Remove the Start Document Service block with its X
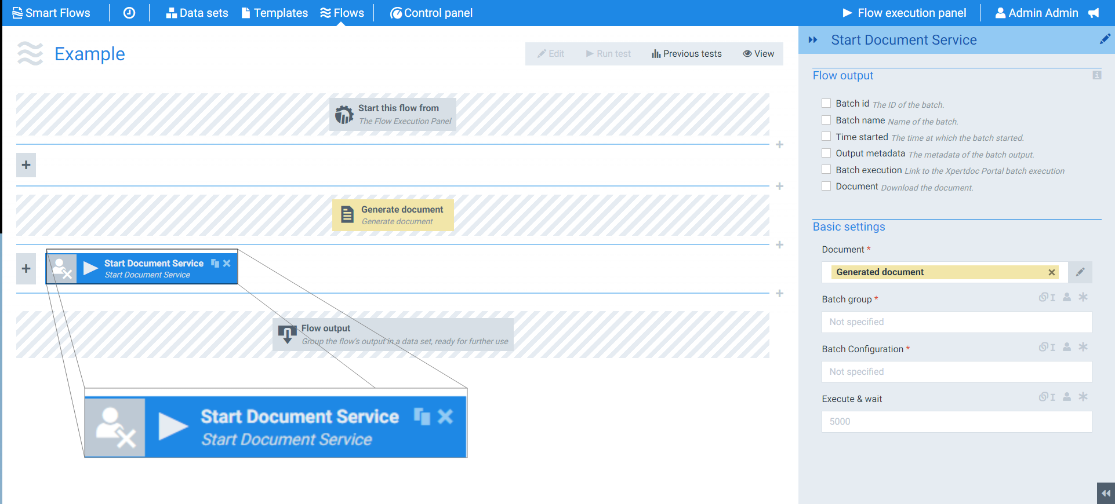Image resolution: width=1115 pixels, height=504 pixels. [x=227, y=263]
